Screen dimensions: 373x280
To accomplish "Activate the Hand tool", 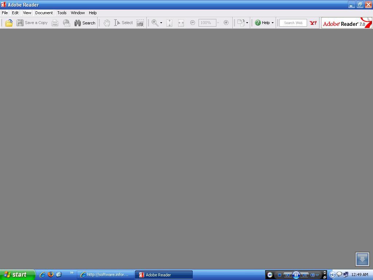I will click(106, 23).
